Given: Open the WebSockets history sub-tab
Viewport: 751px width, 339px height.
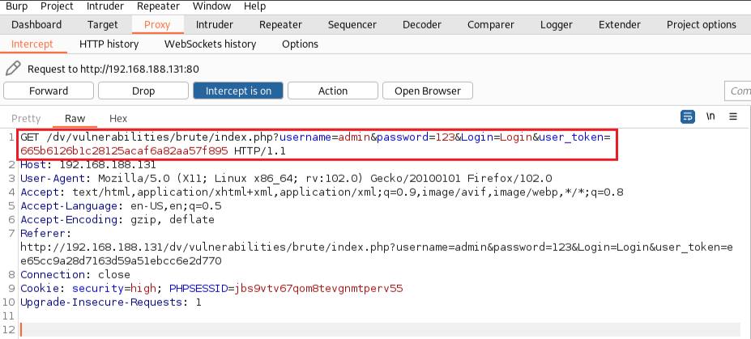Looking at the screenshot, I should tap(211, 44).
